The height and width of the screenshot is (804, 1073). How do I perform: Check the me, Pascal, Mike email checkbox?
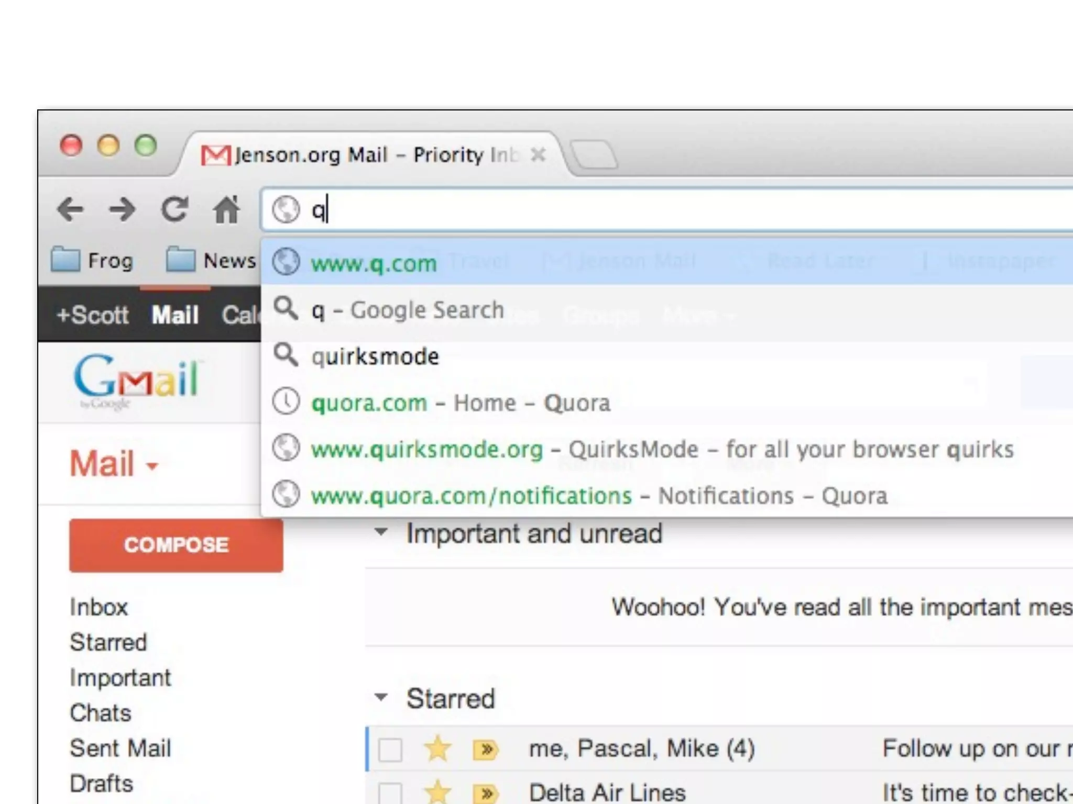point(390,750)
